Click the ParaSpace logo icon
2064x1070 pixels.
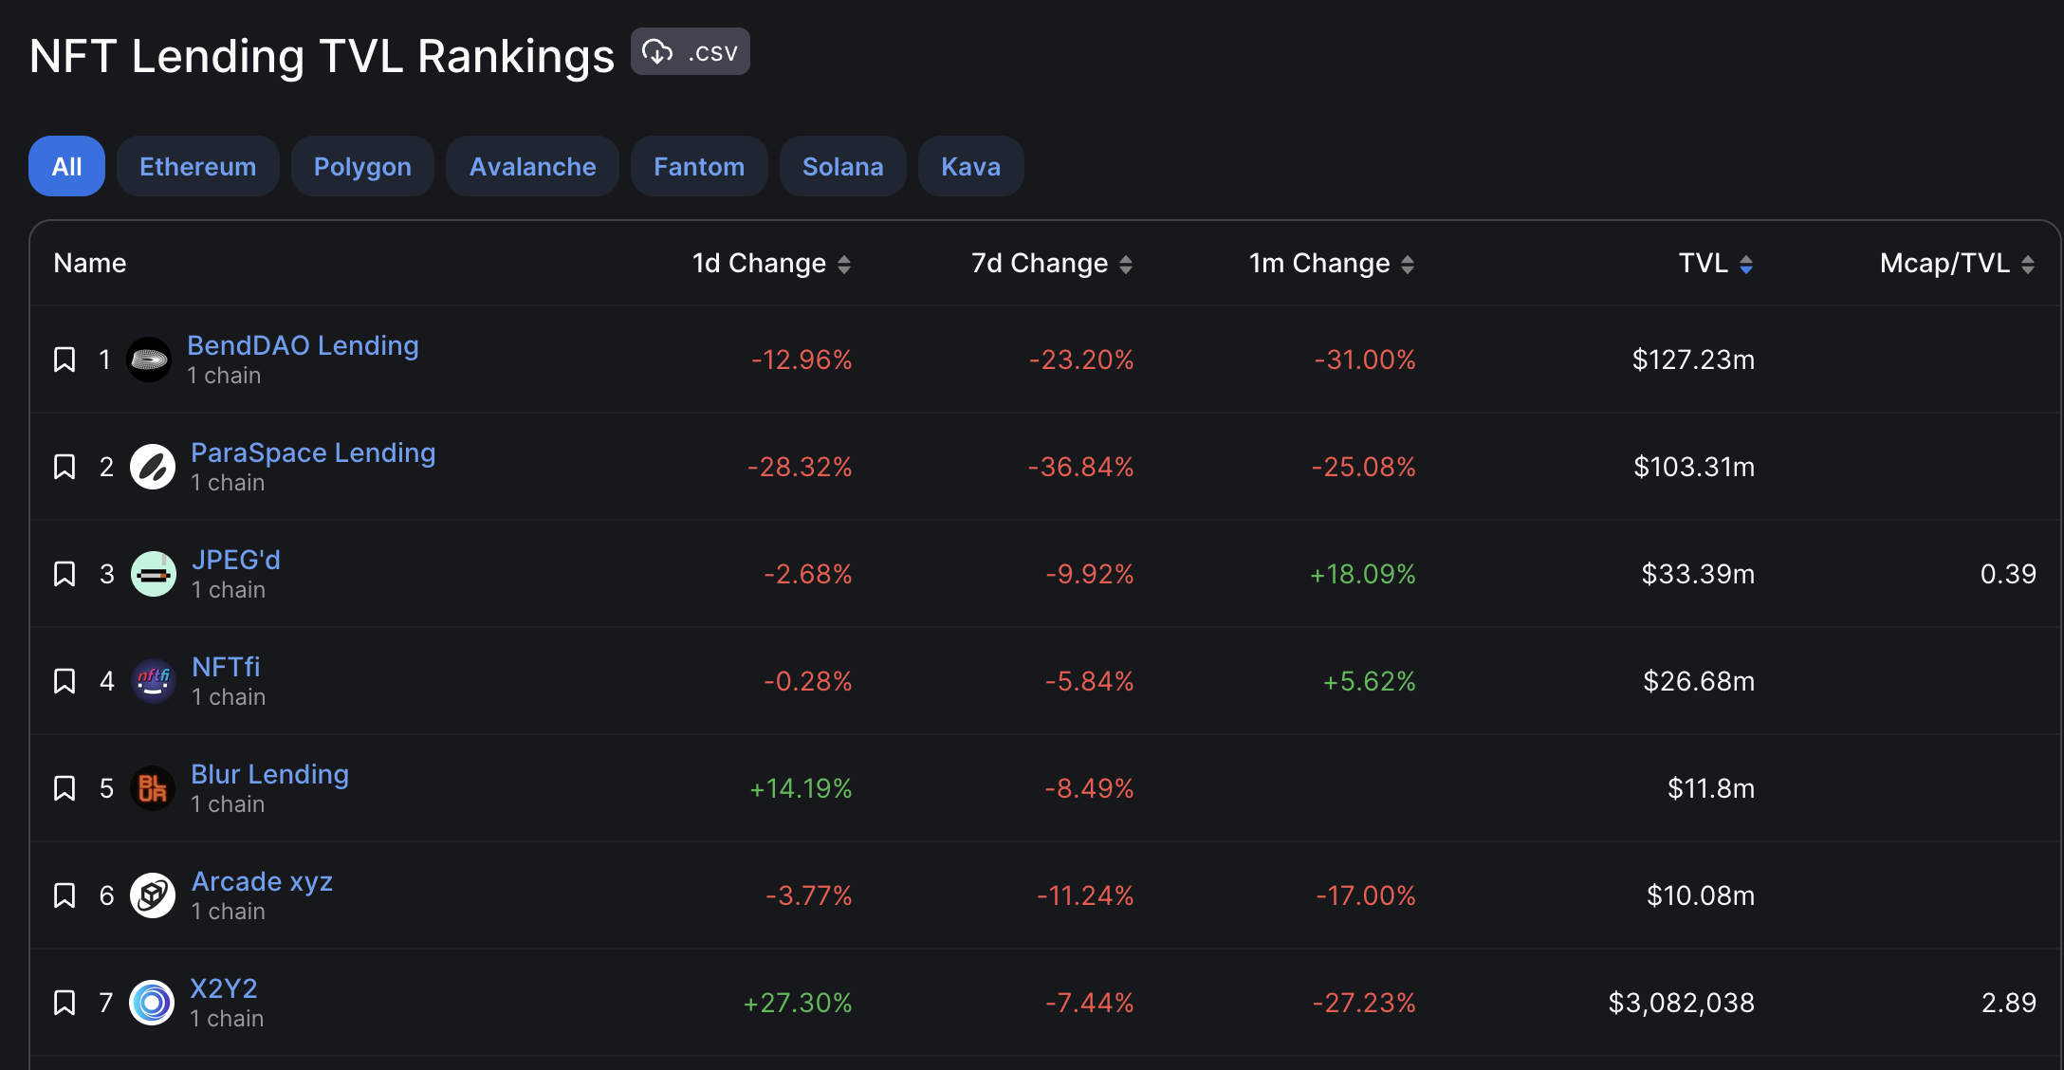click(153, 467)
